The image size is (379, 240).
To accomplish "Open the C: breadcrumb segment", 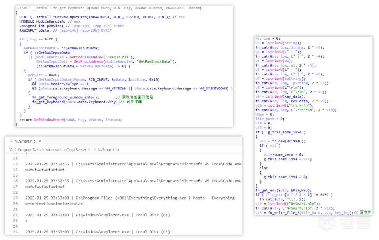I will [x=11, y=150].
